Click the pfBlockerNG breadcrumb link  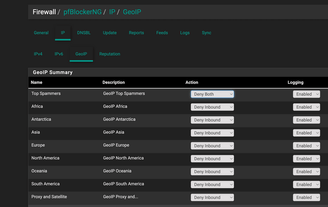point(82,12)
